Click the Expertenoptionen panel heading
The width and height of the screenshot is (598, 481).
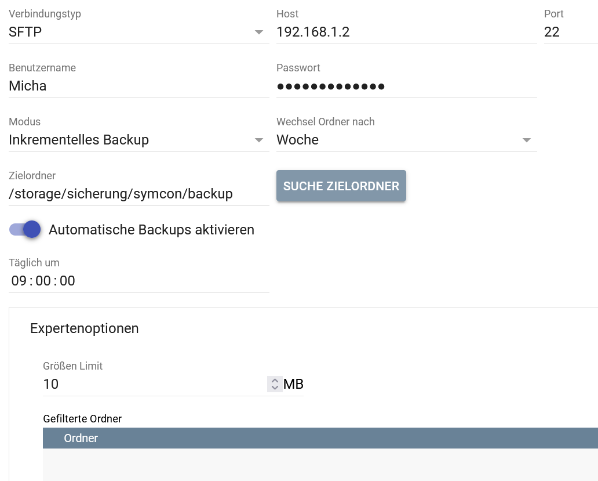pos(85,328)
